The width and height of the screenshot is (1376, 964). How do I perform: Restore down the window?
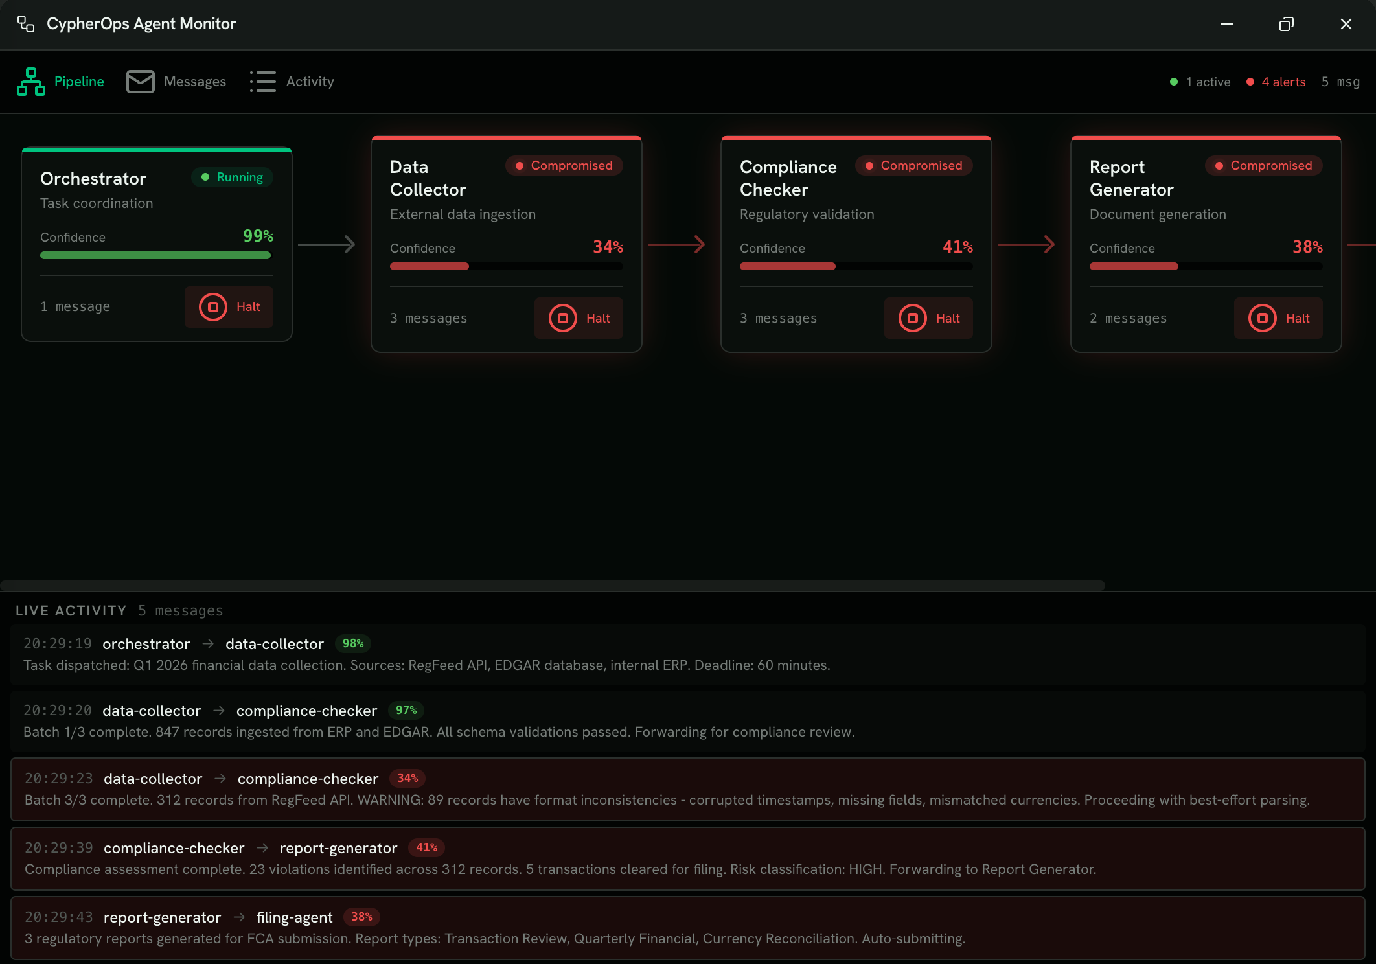tap(1287, 24)
